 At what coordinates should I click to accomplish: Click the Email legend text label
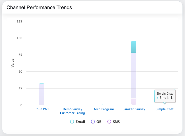click(x=80, y=122)
